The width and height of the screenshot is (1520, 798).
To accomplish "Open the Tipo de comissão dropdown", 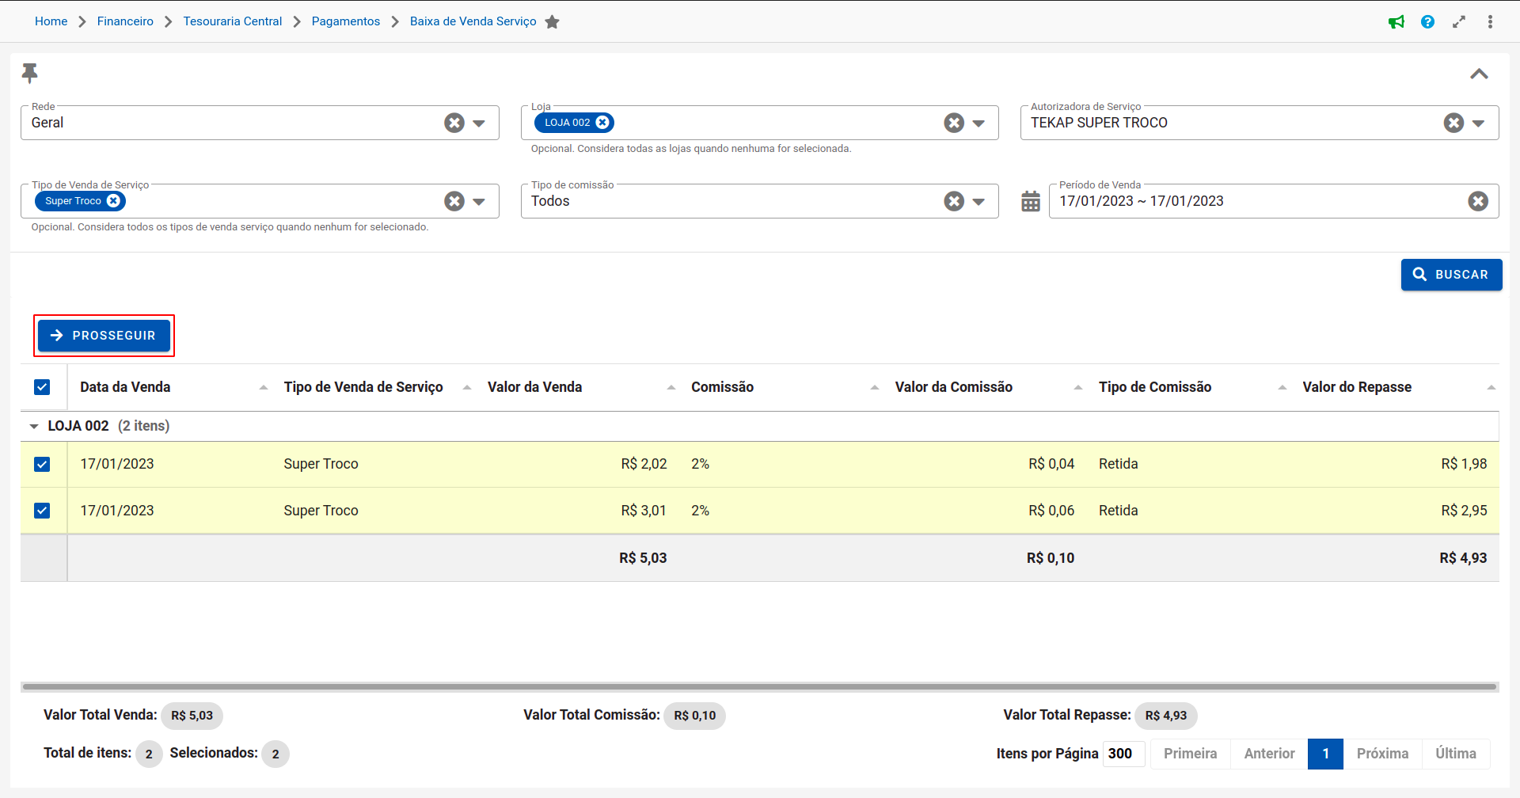I will tap(978, 202).
